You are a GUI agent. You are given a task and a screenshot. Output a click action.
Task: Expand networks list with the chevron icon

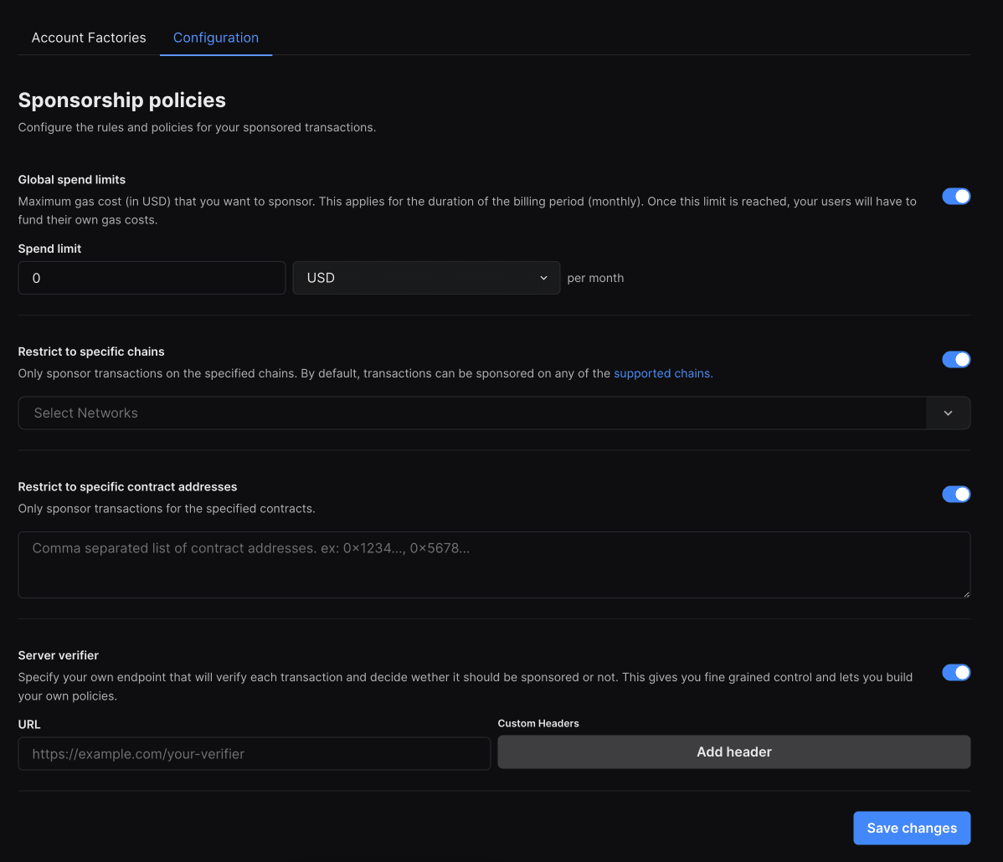pyautogui.click(x=948, y=413)
